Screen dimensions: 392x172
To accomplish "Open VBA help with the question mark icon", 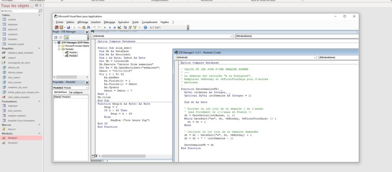I will click(x=145, y=28).
